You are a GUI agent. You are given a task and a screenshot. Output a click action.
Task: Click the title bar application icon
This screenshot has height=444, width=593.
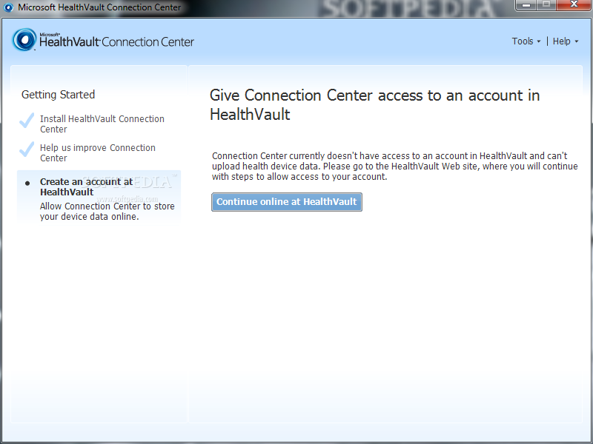point(8,7)
